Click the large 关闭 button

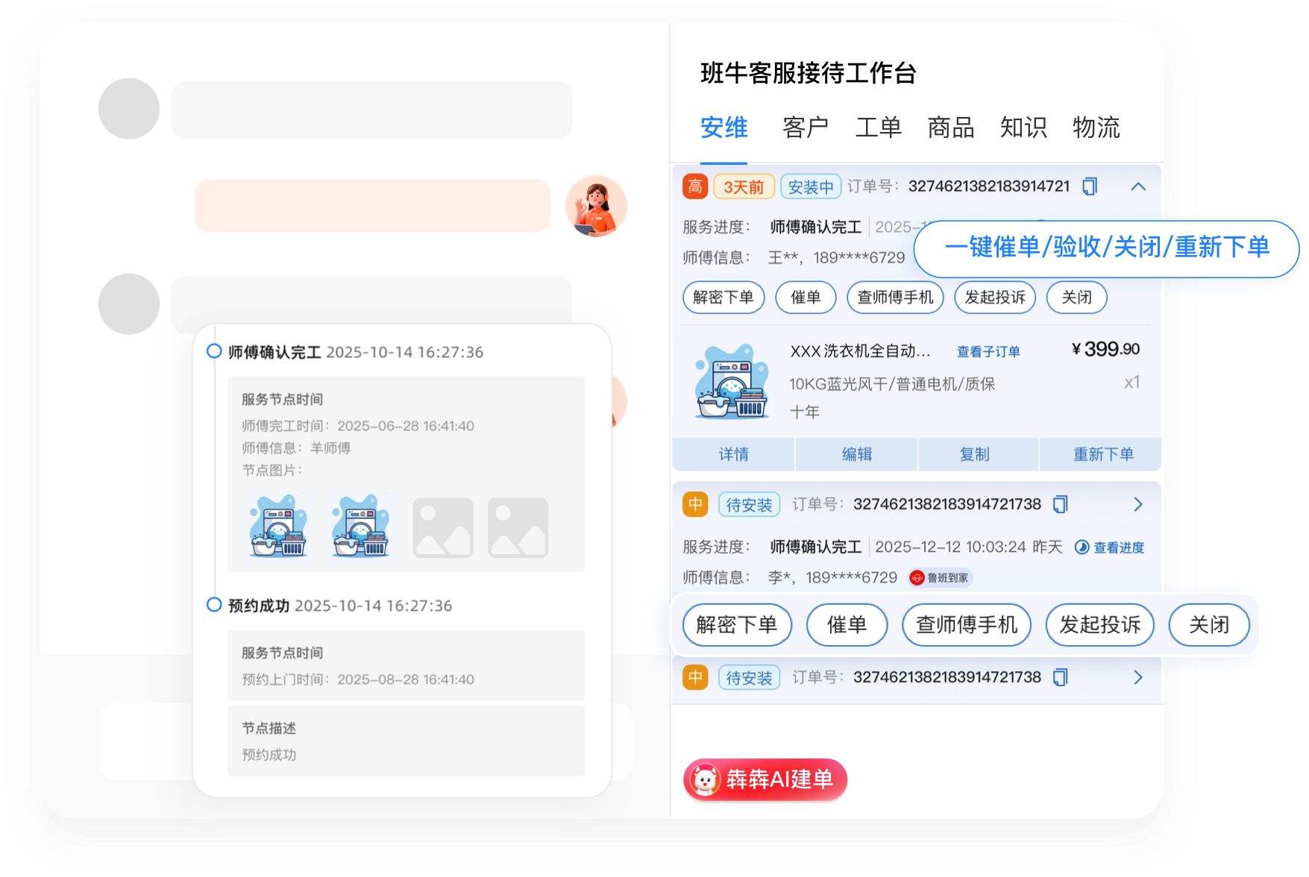pyautogui.click(x=1209, y=625)
